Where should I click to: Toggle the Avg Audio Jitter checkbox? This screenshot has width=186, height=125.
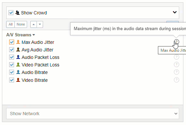point(11,50)
